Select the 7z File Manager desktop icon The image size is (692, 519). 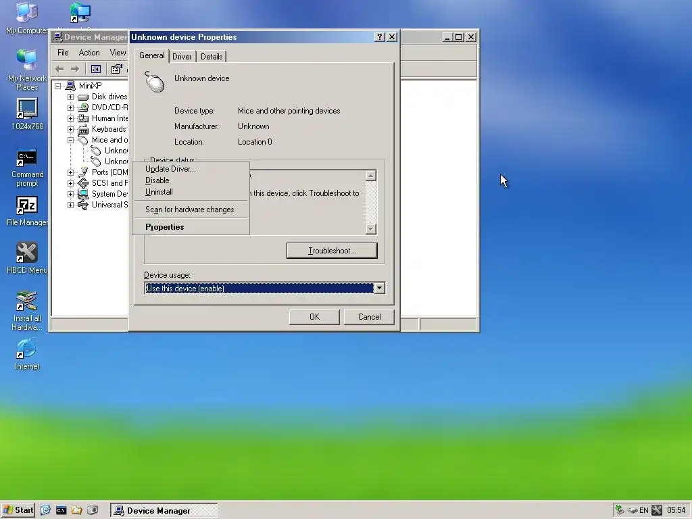tap(27, 211)
